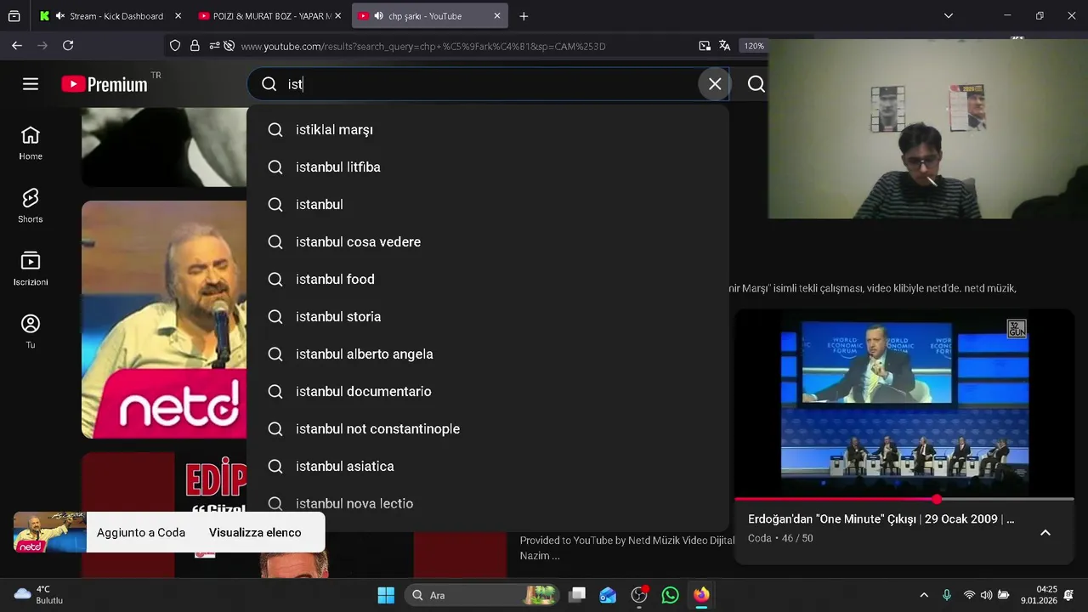This screenshot has height=612, width=1088.
Task: Open Iscrizioni subscriptions in the sidebar
Action: pos(31,269)
